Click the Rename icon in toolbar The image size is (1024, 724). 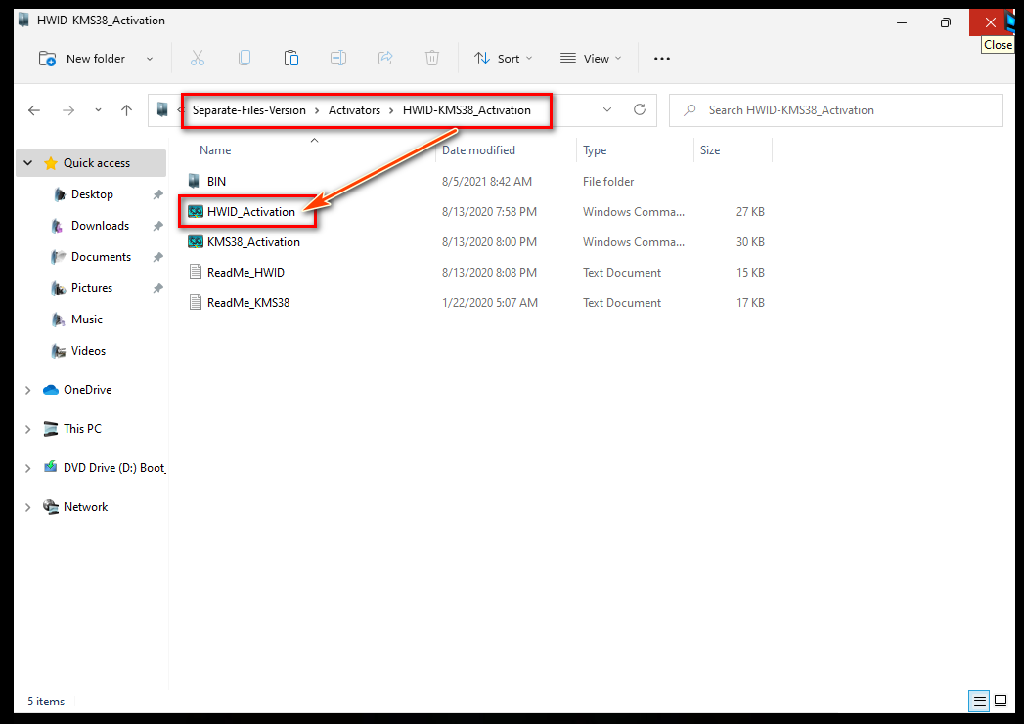338,58
